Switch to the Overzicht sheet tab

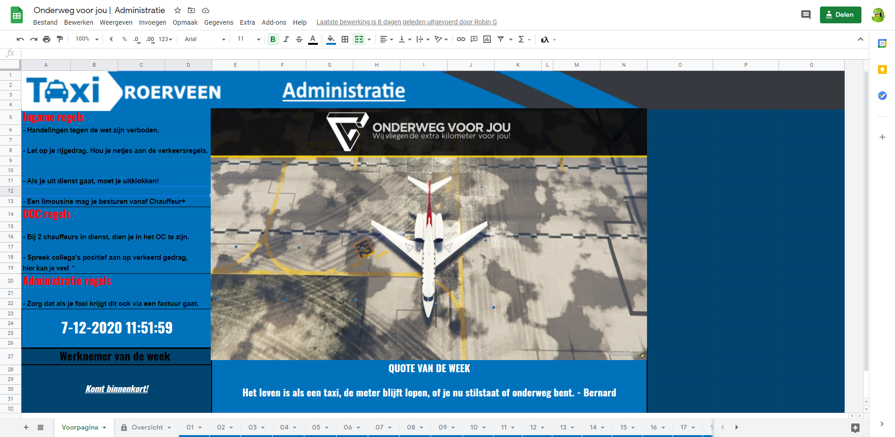(147, 427)
